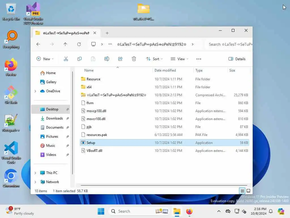Open Pictures in navigation pane

coord(52,137)
